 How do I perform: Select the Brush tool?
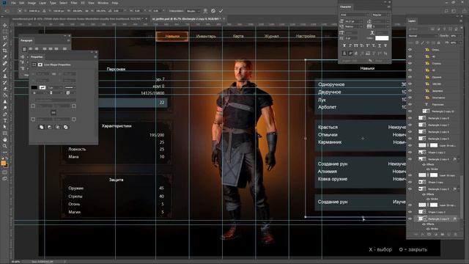[5, 70]
